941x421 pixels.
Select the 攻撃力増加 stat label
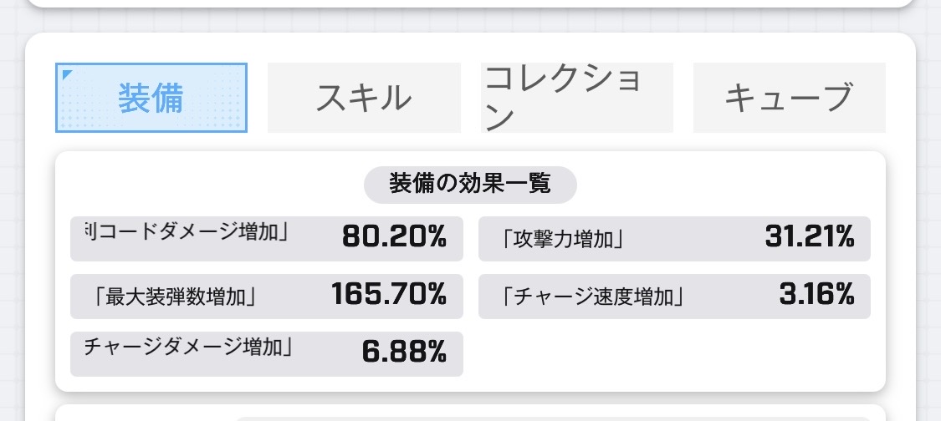tap(561, 239)
